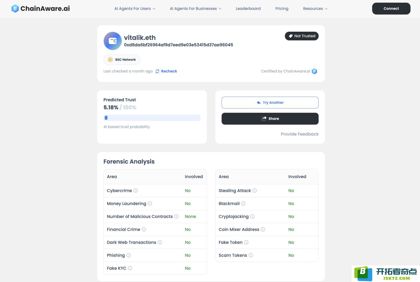Click the Certified by ChainAware.ai cube badge

(x=314, y=71)
